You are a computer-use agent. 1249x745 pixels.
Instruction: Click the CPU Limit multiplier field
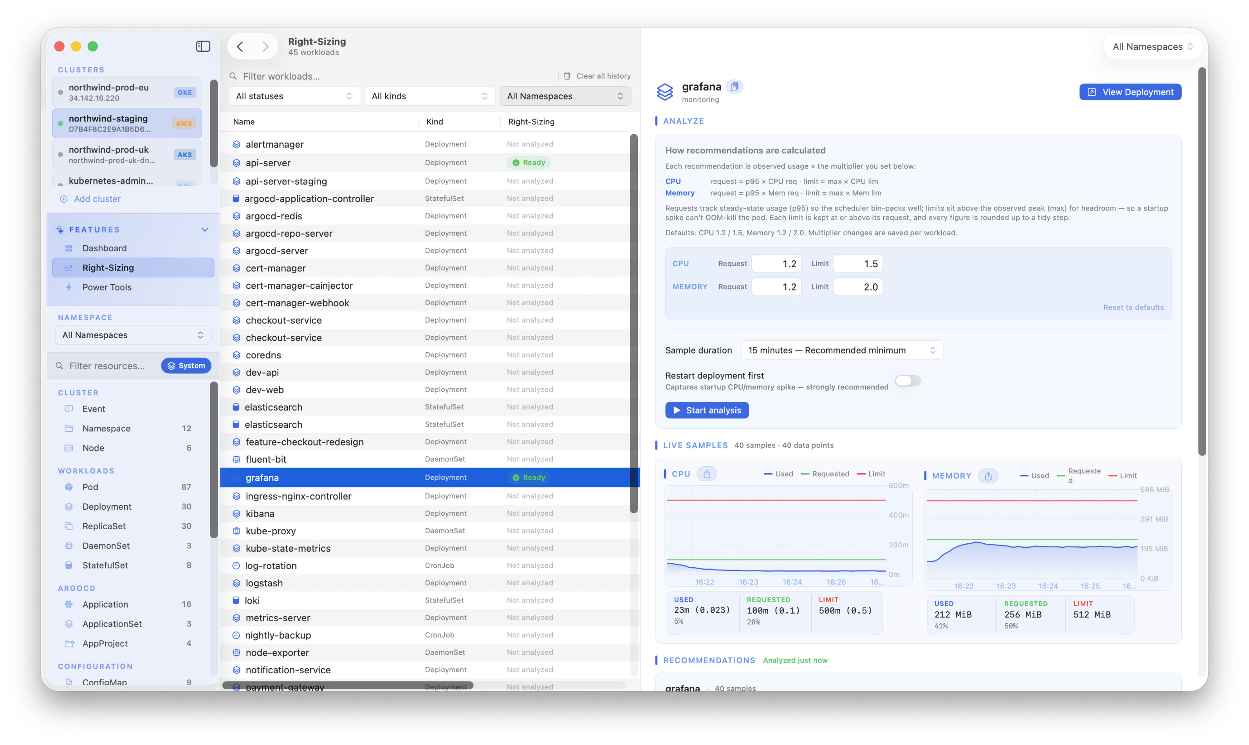point(858,263)
